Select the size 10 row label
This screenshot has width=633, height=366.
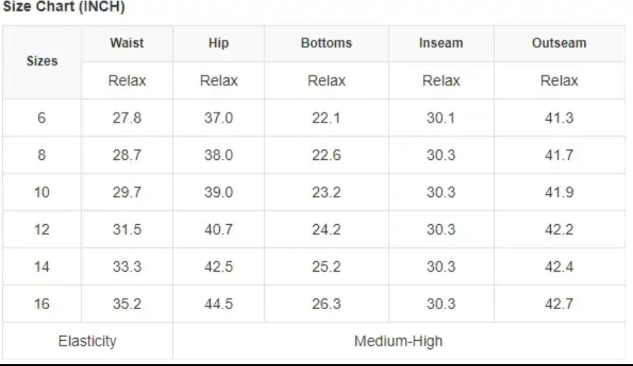point(42,193)
